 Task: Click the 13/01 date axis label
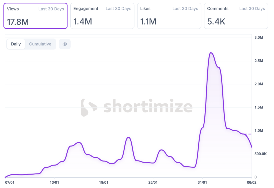click(54, 182)
